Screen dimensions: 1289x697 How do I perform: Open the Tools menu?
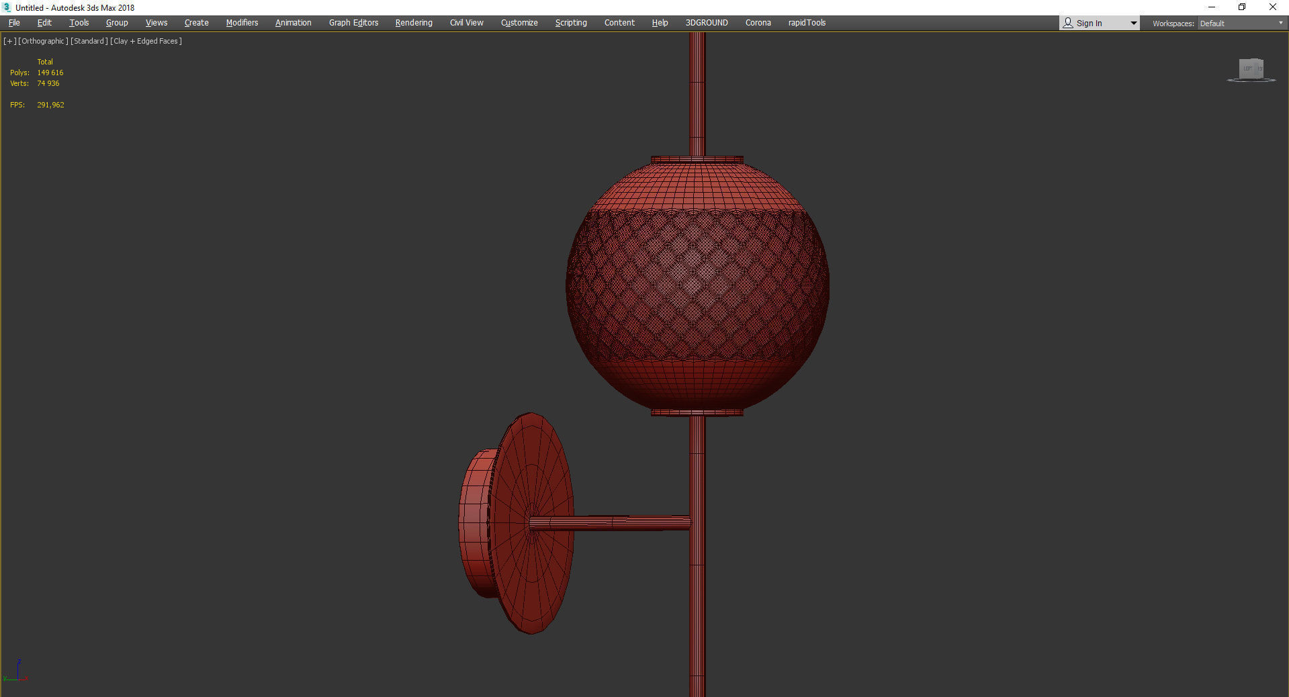[79, 23]
